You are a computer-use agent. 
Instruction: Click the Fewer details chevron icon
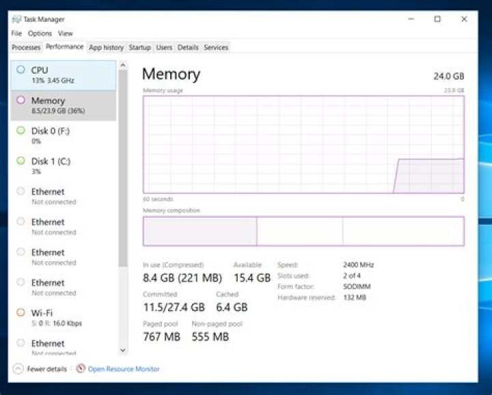tap(18, 368)
